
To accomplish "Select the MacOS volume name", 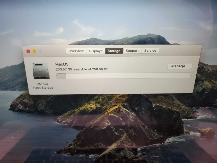I will (x=62, y=64).
